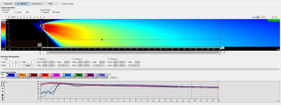Click the down arrow beside SPL graph

tap(3, 92)
